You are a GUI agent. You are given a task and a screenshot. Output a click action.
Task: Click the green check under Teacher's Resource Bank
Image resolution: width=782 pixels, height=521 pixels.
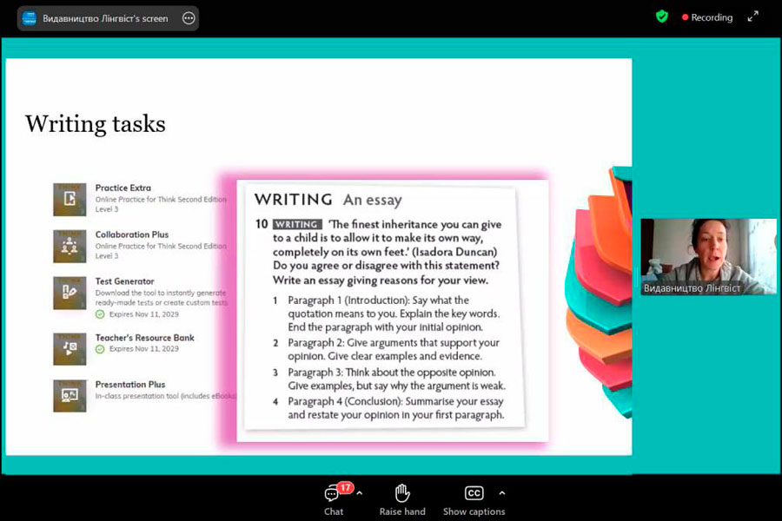100,349
